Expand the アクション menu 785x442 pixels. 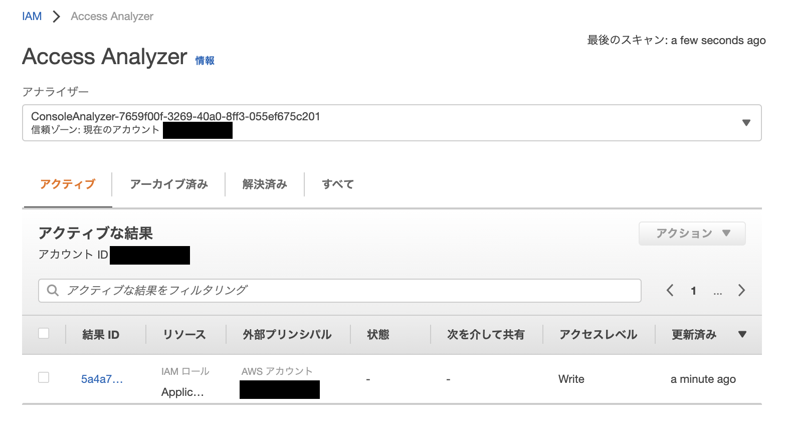click(x=692, y=233)
